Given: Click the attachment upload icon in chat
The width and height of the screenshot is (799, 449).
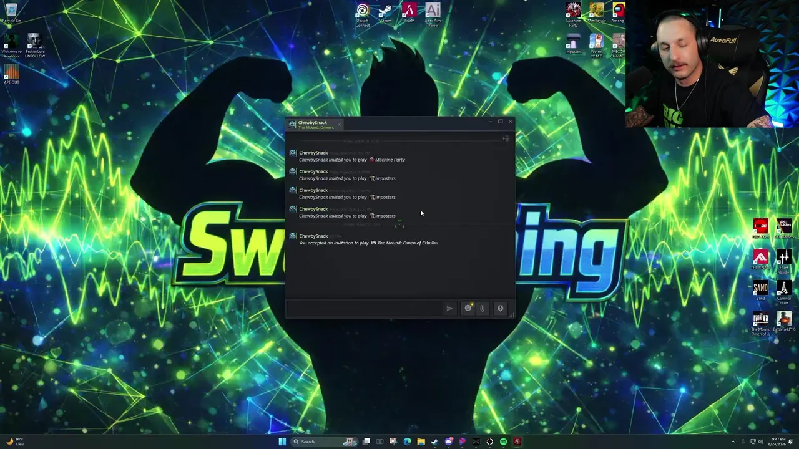Looking at the screenshot, I should click(x=482, y=308).
